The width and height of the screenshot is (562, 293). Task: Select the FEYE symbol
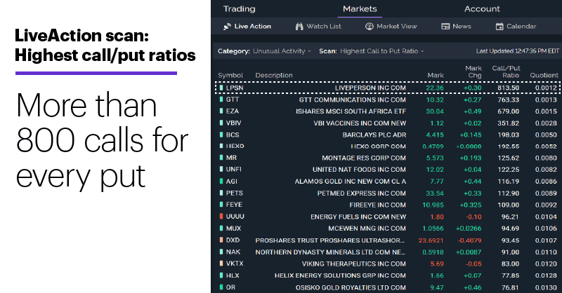point(234,205)
